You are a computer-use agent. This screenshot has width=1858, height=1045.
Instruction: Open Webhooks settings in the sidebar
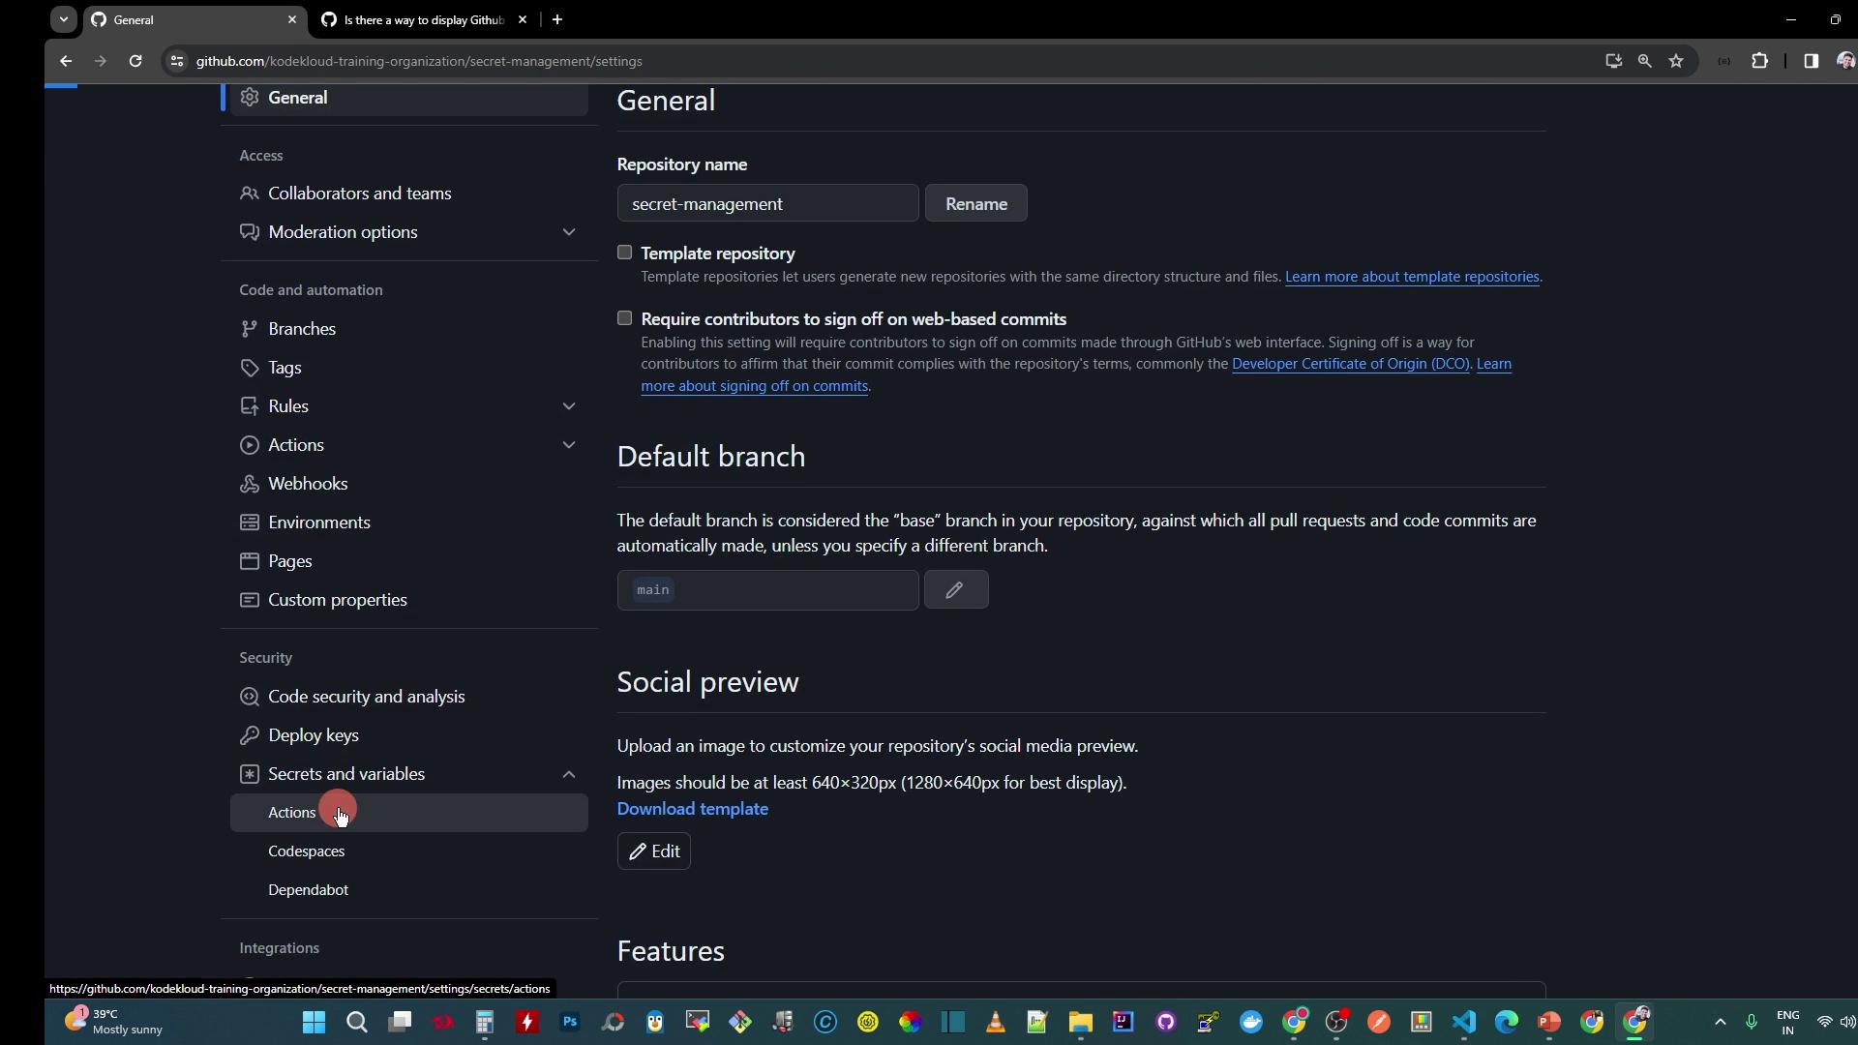point(308,484)
